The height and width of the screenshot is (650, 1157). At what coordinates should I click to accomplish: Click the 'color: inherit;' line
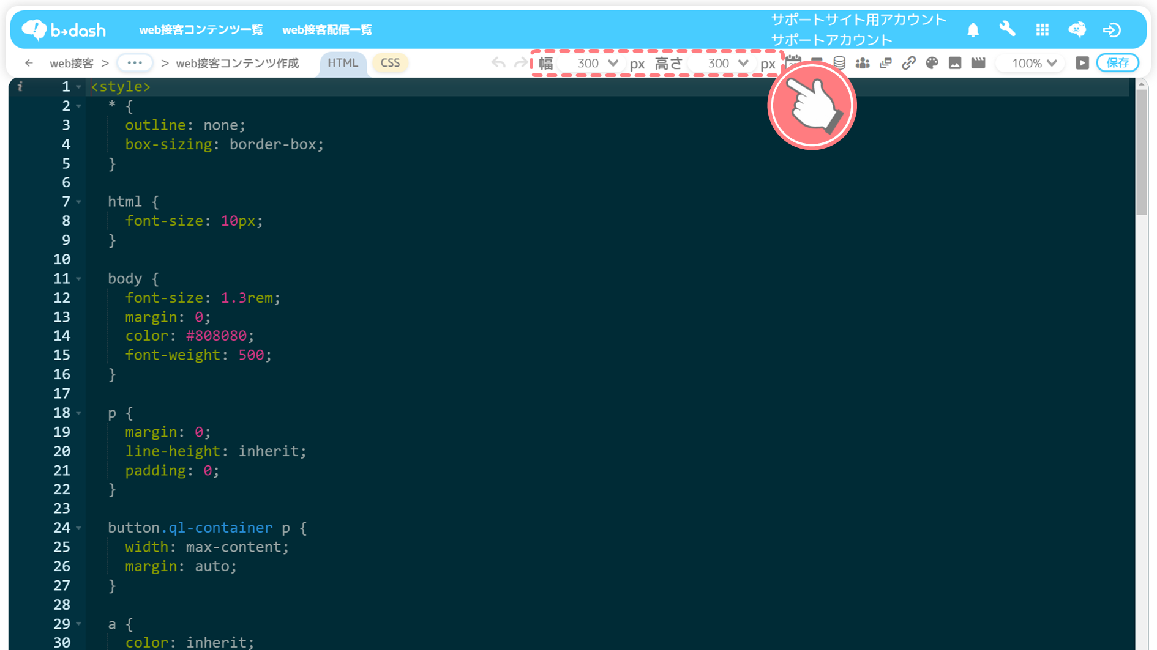(x=190, y=642)
